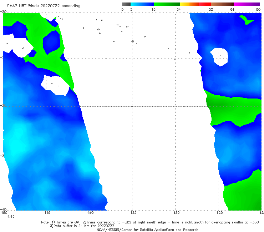Screen dimensions: 264x232
Task: Click the longitude label '-140'
Action: point(89,213)
